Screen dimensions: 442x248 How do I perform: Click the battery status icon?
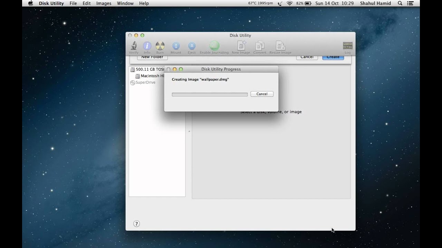tap(308, 3)
